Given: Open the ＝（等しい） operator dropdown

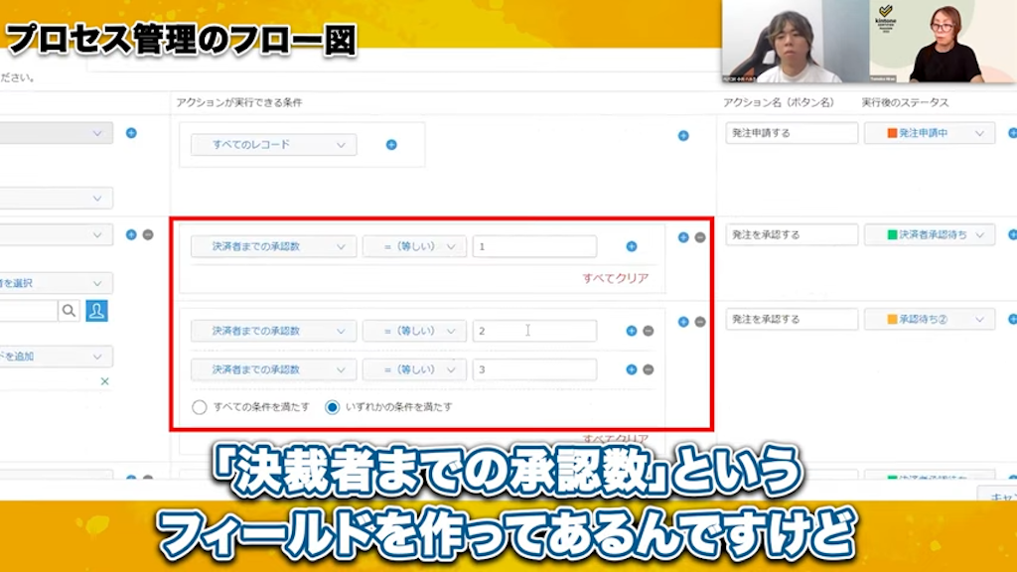Looking at the screenshot, I should click(x=414, y=246).
